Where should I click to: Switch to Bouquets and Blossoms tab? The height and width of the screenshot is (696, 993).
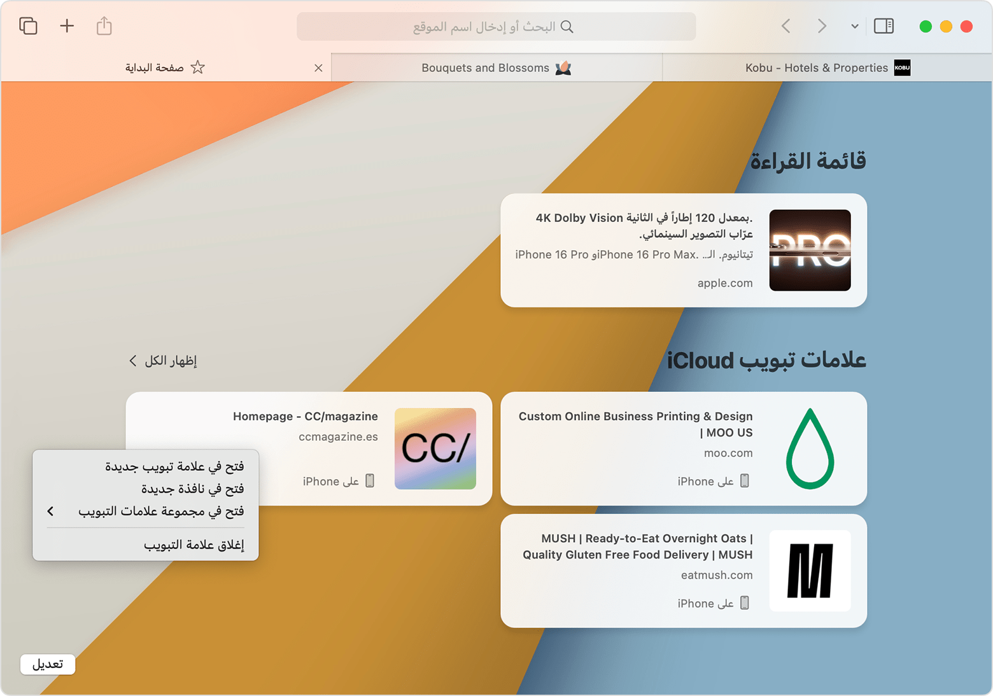pos(496,68)
